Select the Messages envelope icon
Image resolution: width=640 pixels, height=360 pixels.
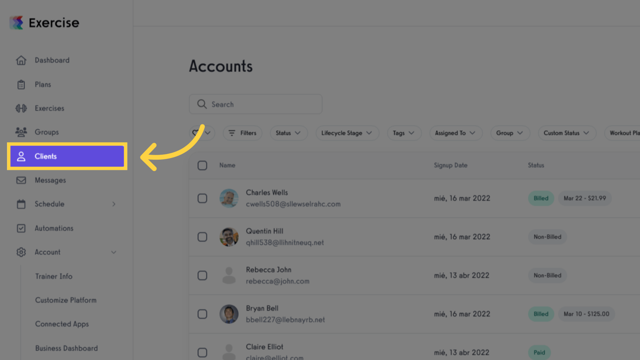(x=21, y=180)
